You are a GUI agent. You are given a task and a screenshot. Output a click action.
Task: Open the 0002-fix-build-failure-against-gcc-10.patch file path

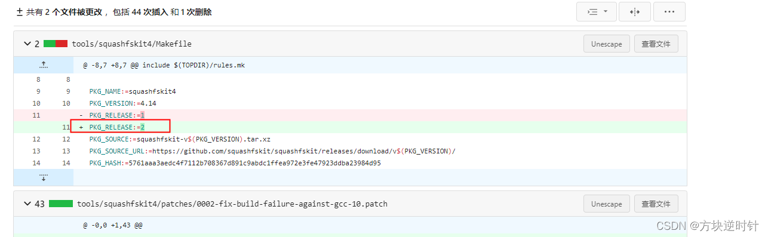coord(232,204)
